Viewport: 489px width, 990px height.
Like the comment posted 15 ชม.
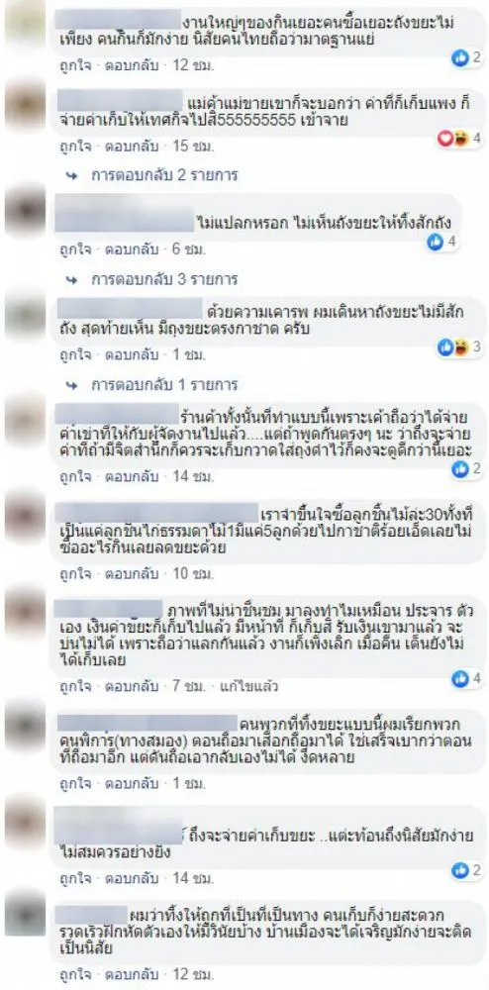75,147
